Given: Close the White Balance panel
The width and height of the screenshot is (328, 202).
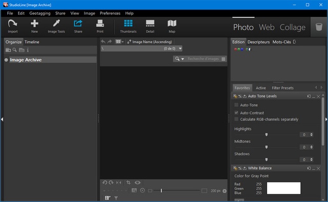Looking at the screenshot, I should pyautogui.click(x=318, y=168).
